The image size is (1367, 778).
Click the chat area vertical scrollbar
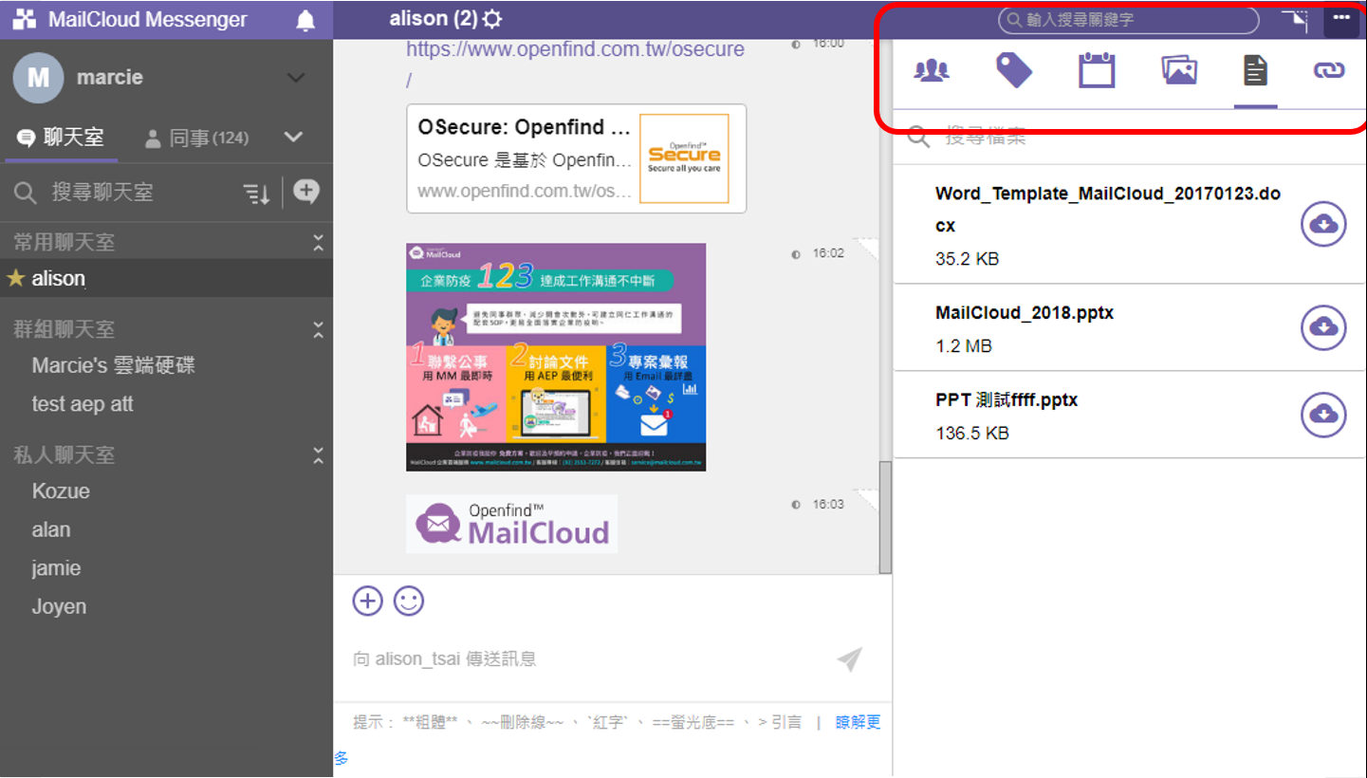(885, 517)
